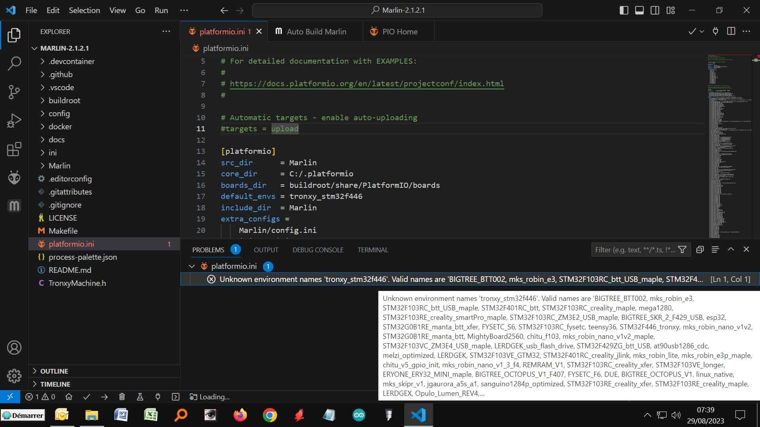Open the Selection menu
Screen dimensions: 760x427
pyautogui.click(x=84, y=10)
